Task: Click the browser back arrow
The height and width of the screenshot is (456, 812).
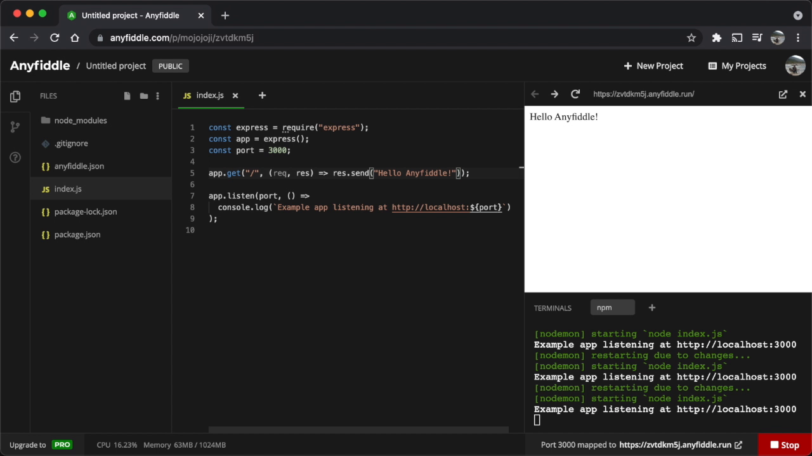Action: [14, 37]
